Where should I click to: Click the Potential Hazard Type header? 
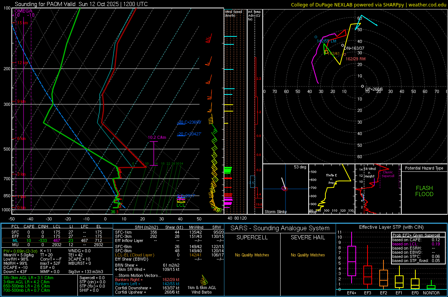[424, 168]
